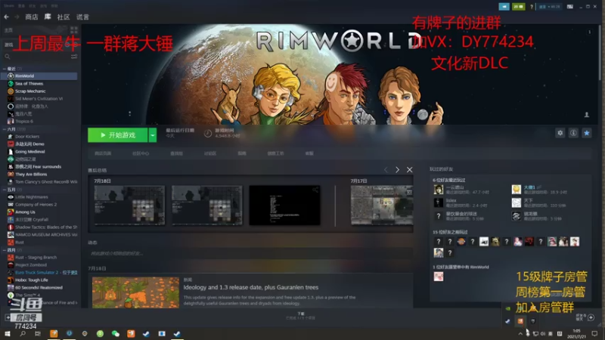
Task: Open first July 18 screenshot thumbnail
Action: [129, 205]
